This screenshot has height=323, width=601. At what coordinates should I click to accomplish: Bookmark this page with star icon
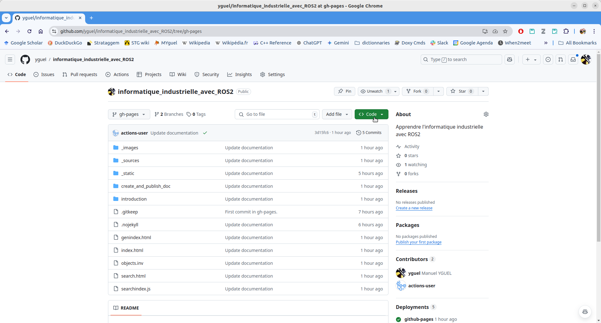point(505,31)
